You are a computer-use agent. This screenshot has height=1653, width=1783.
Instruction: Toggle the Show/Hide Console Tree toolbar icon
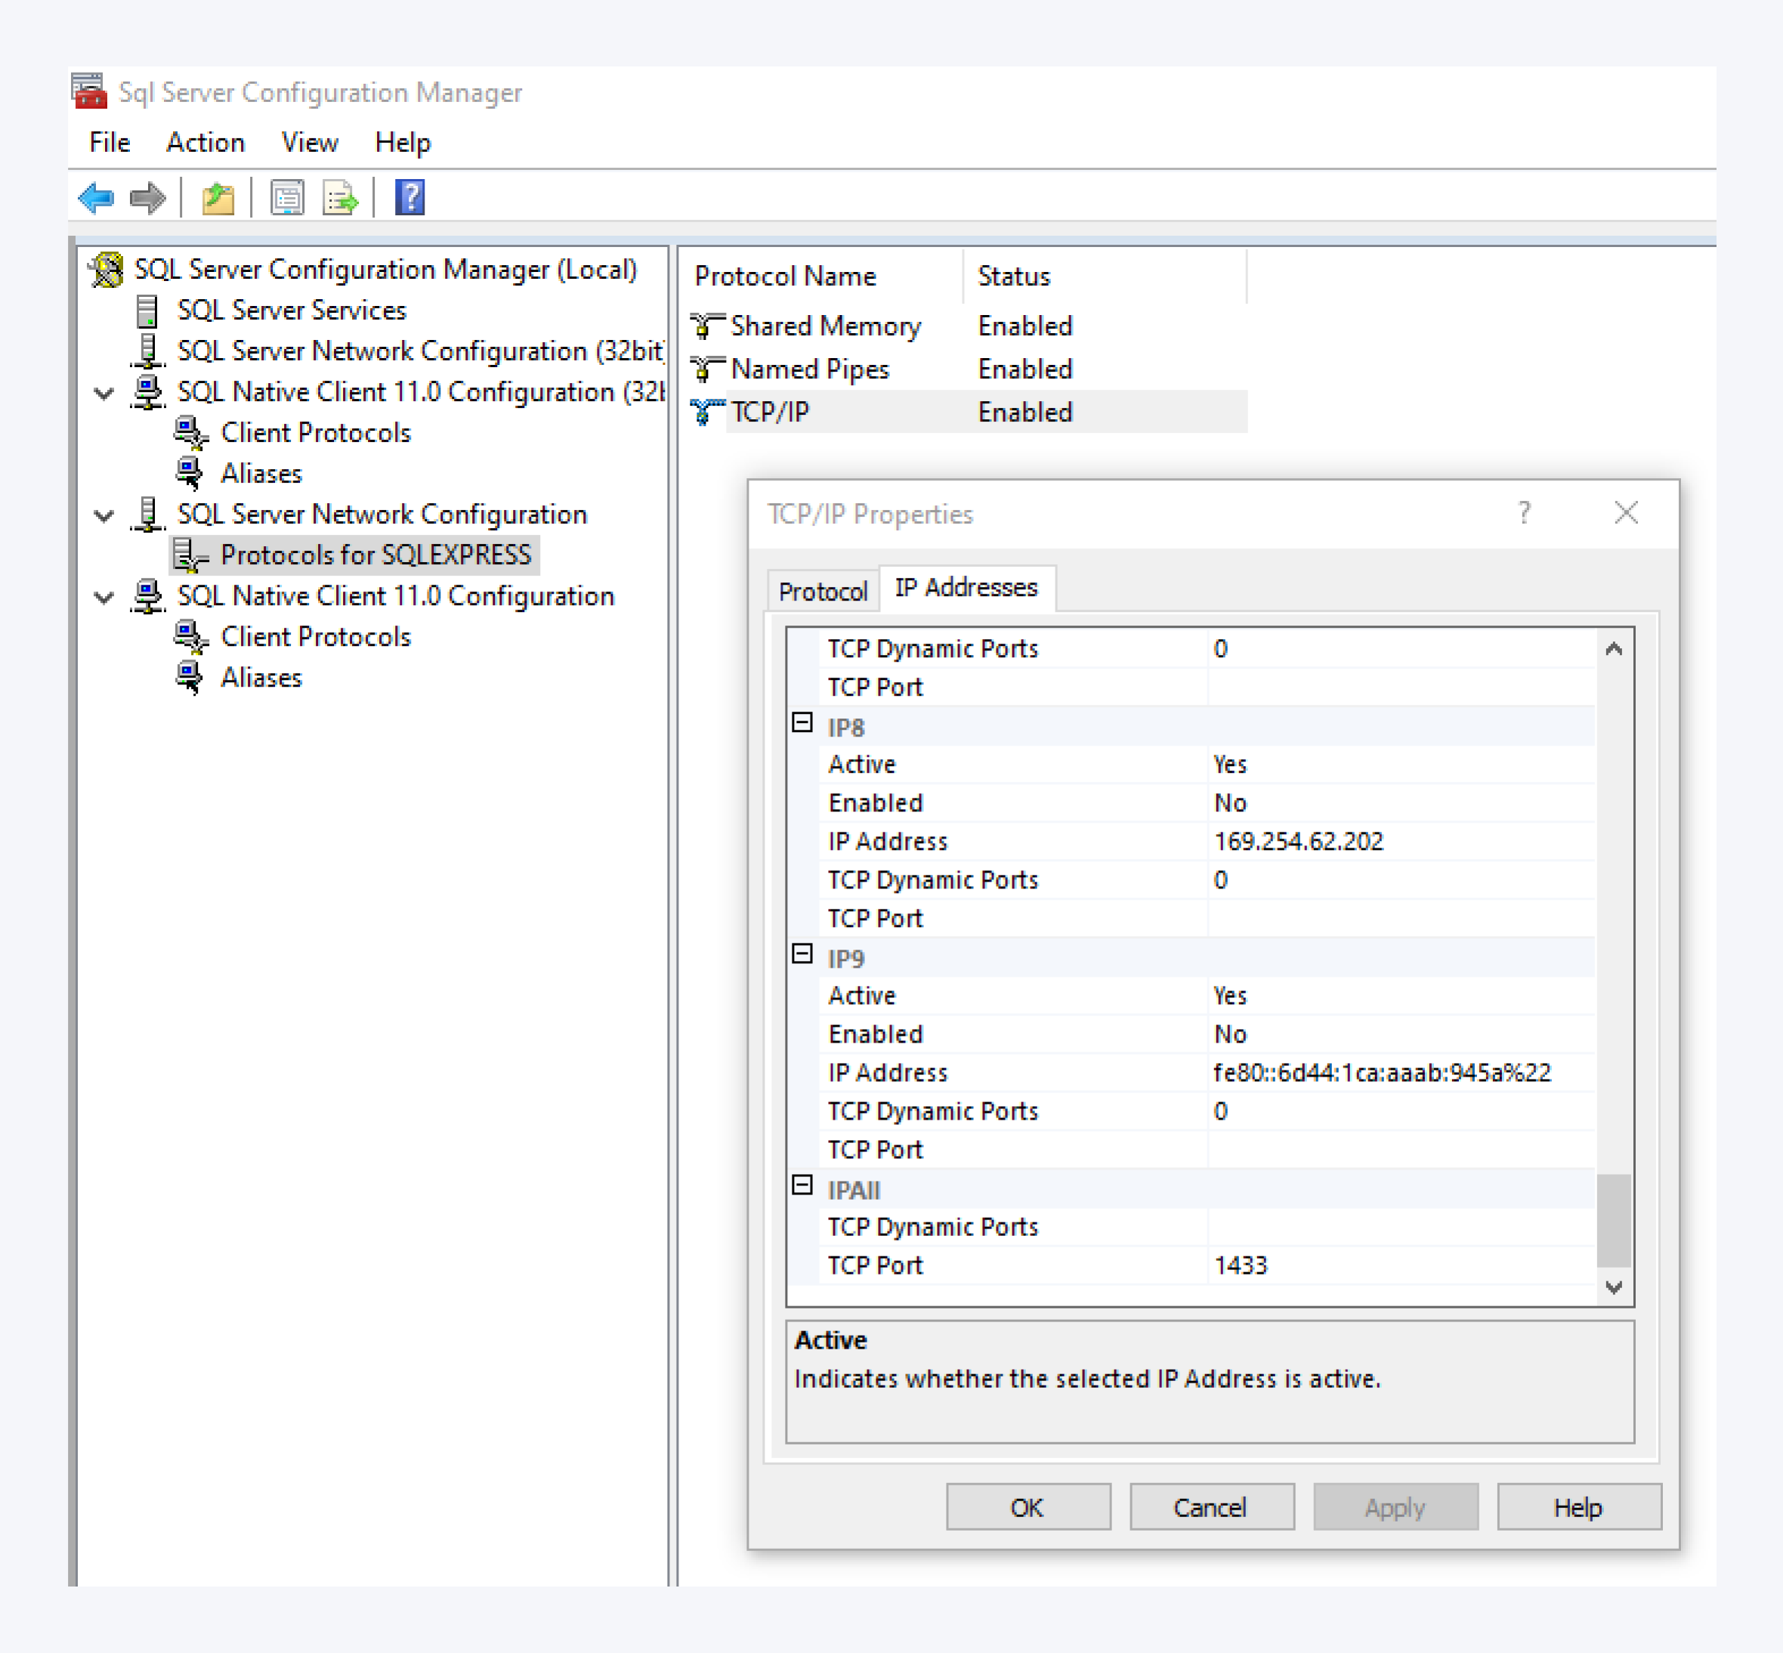click(x=218, y=198)
